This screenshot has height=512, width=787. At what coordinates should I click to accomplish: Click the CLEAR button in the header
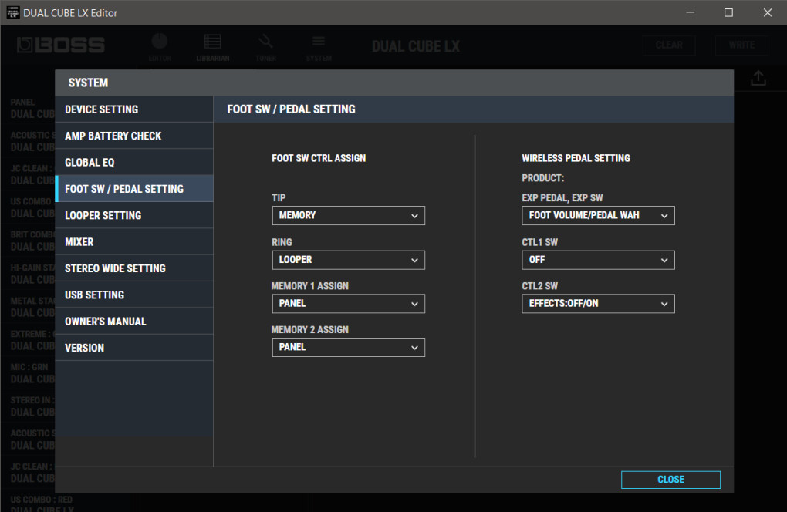coord(669,45)
